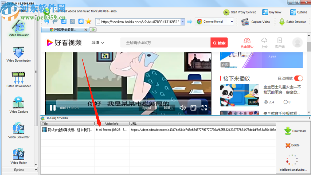311x175 pixels.
Task: Click the Mp4 Stream video info cell
Action: (x=112, y=130)
